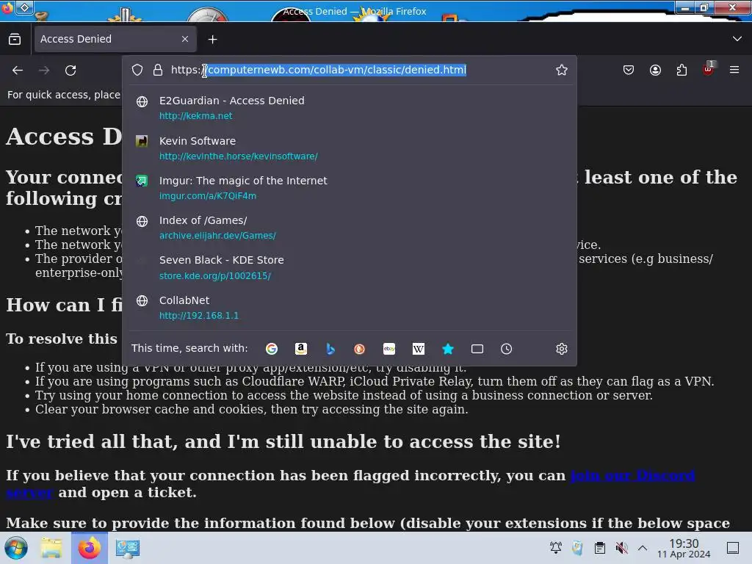
Task: Select the Seven Black - KDE Store suggestion
Action: (x=349, y=267)
